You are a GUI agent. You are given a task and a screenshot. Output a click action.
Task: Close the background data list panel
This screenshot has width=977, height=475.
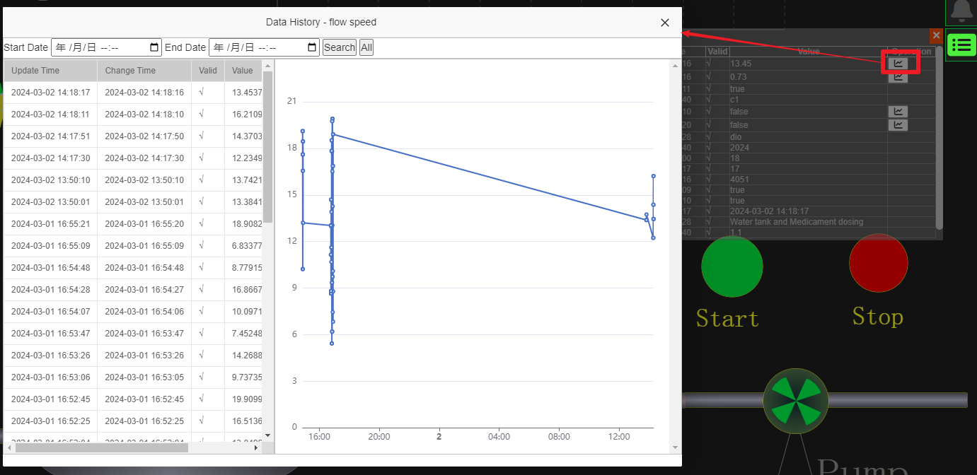point(936,35)
